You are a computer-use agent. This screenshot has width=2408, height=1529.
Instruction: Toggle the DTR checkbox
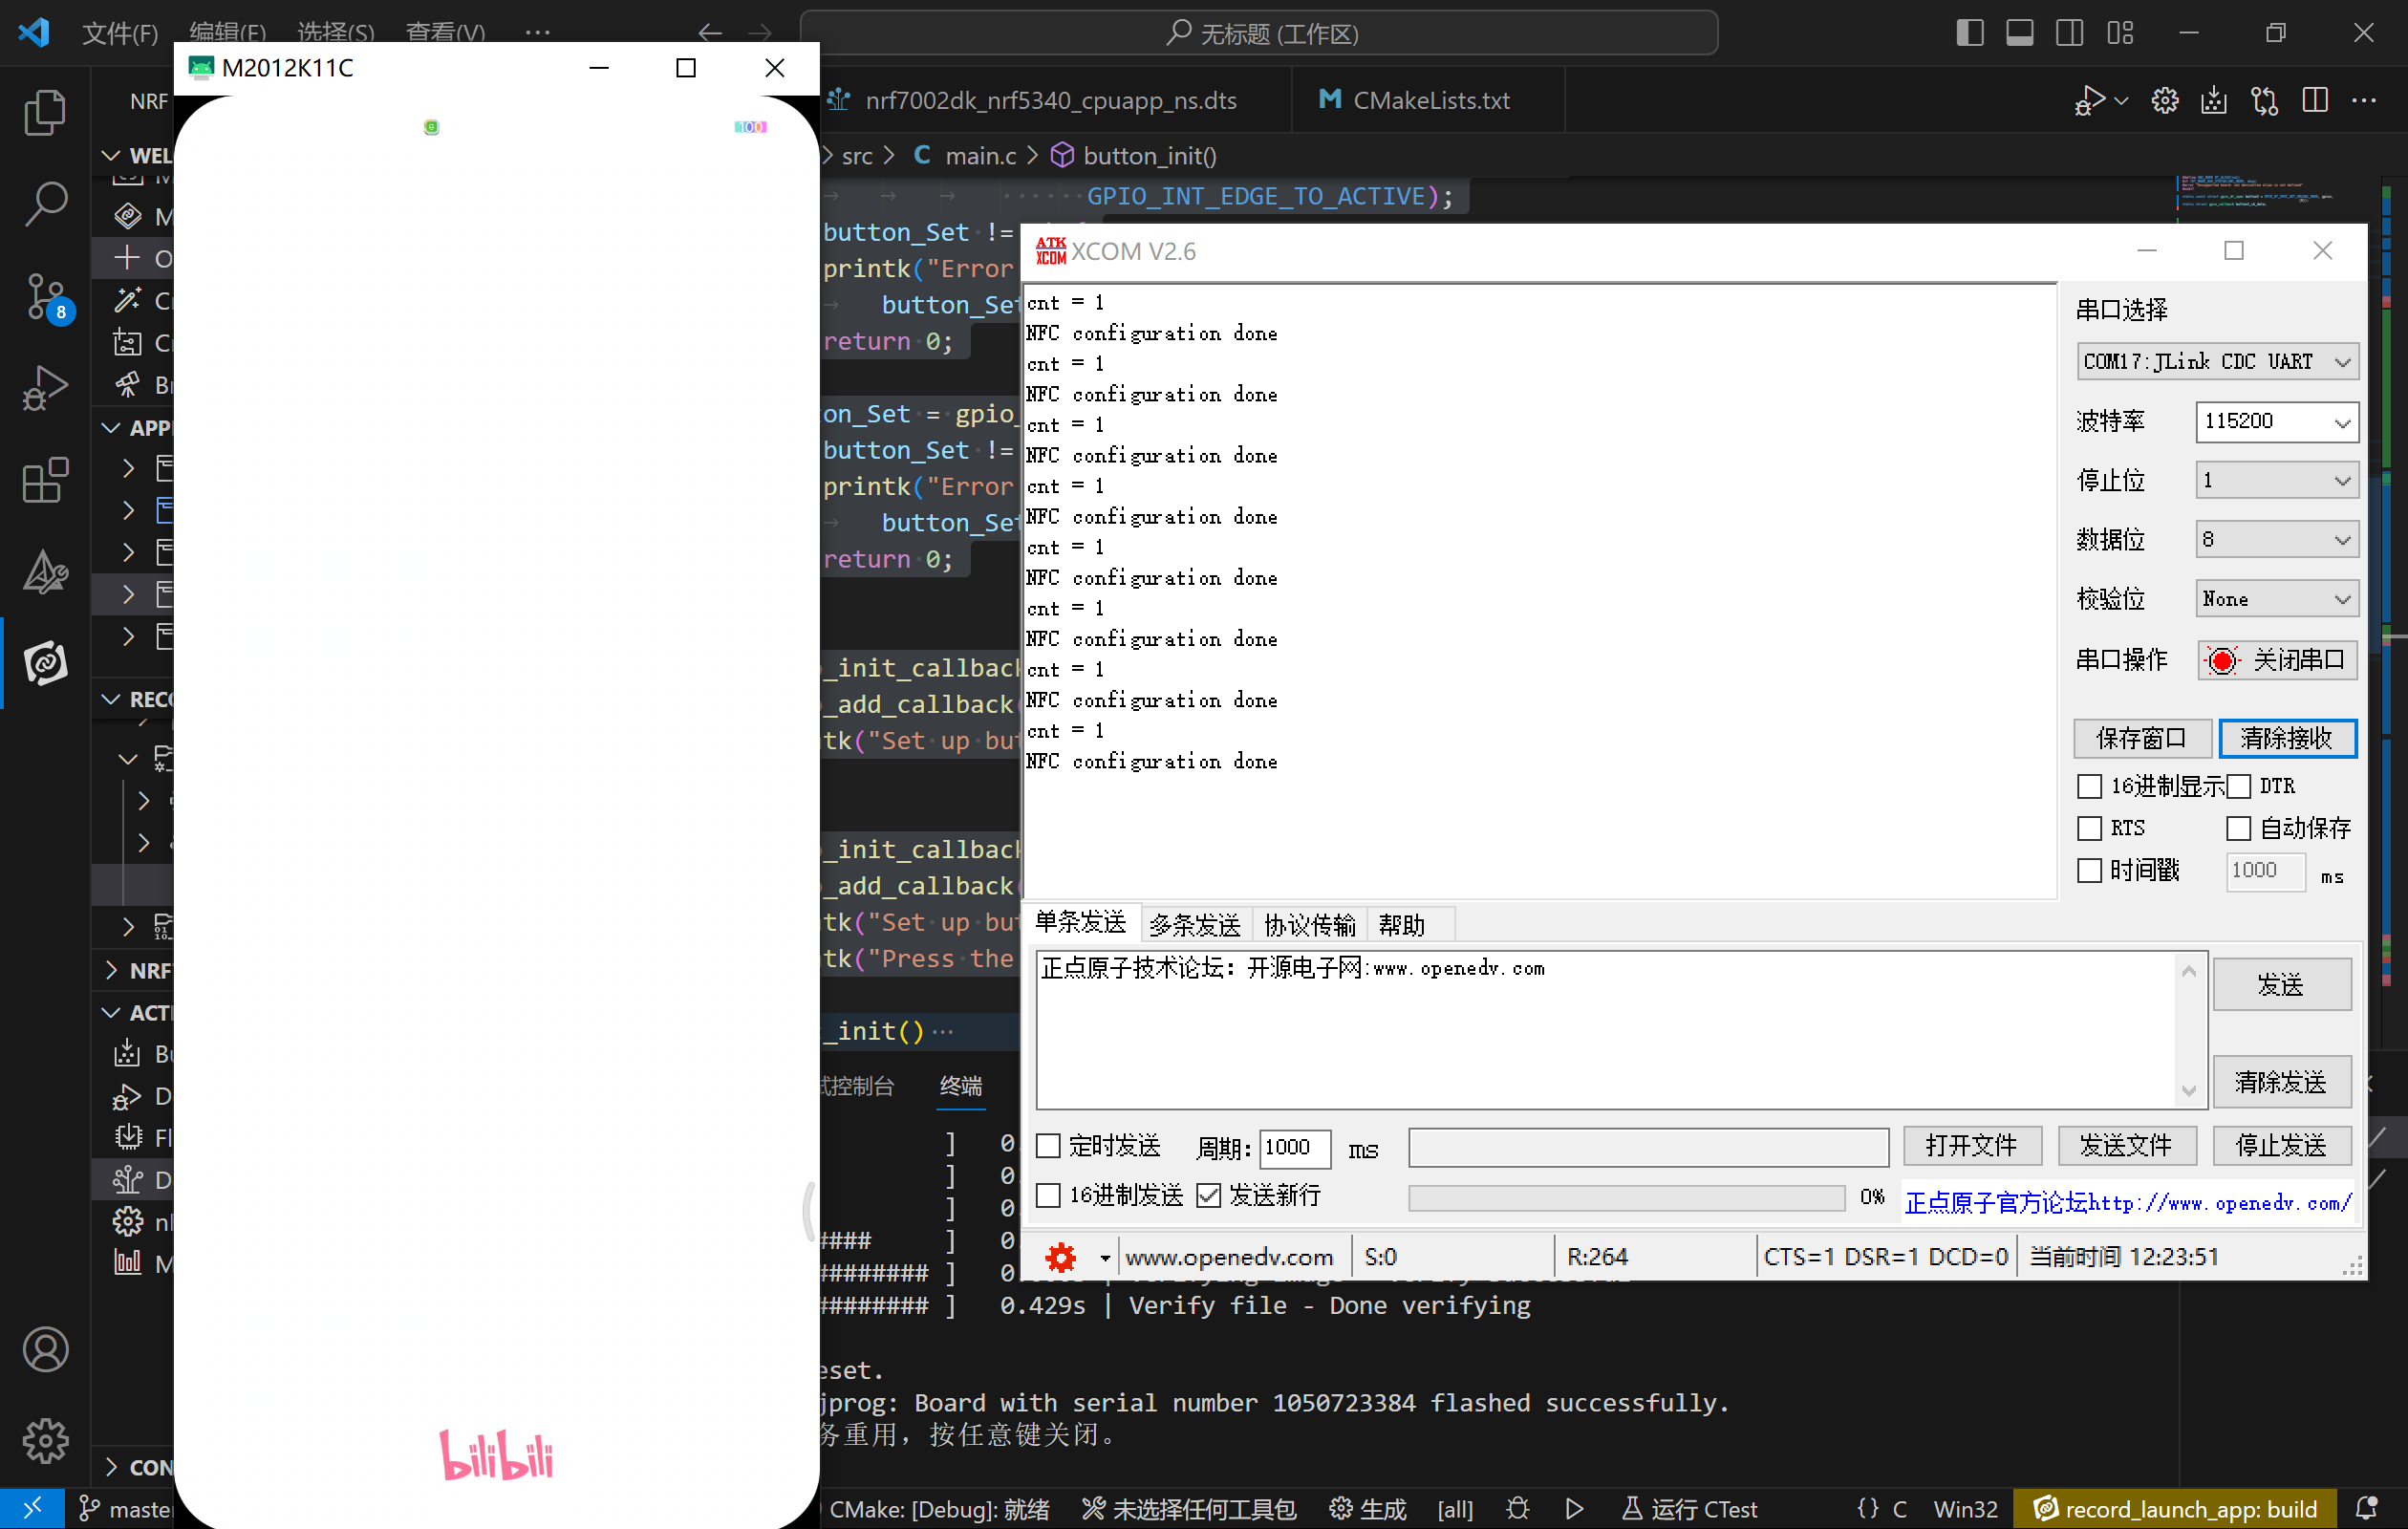point(2238,786)
